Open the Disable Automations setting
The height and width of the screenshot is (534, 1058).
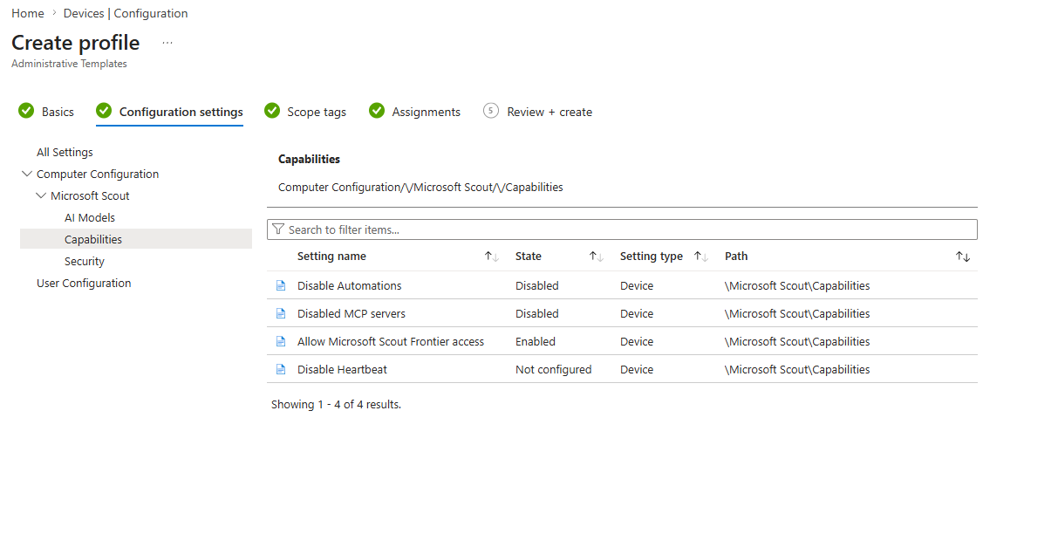tap(349, 285)
